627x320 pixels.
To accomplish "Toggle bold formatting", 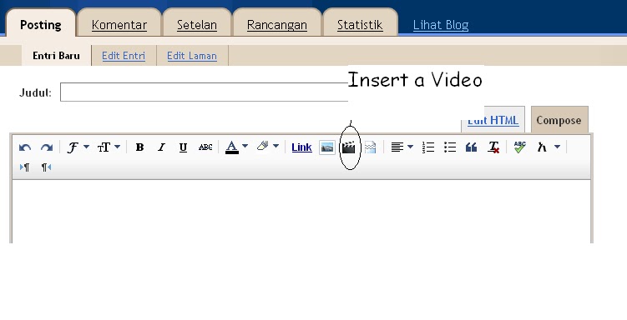I will [x=139, y=147].
